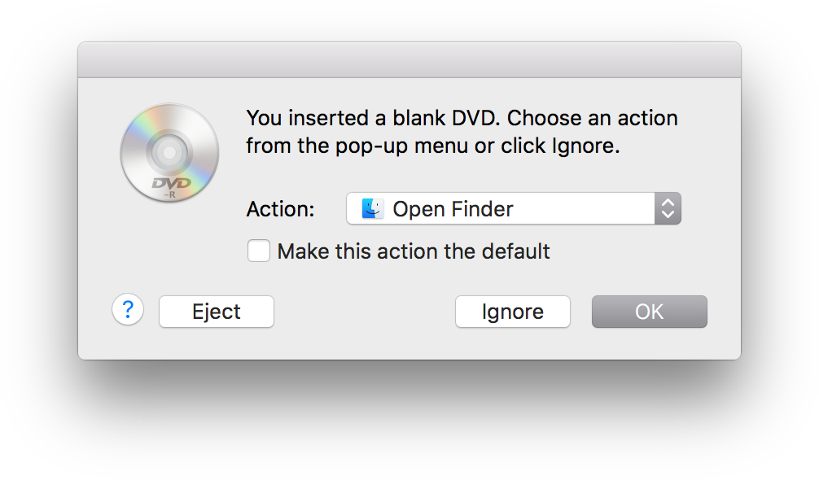
Task: Click the dialog's empty title bar
Action: point(409,60)
